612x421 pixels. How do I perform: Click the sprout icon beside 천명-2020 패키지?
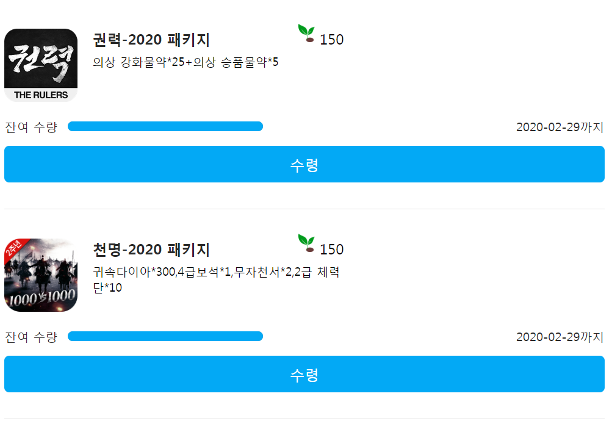306,243
